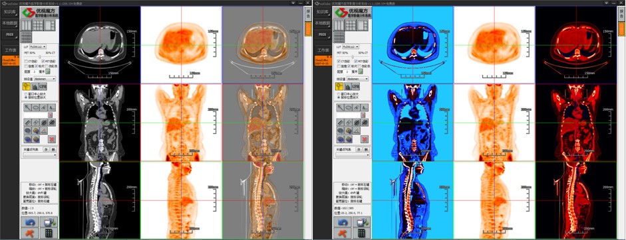Open the LUT FLOW dropdown
Image resolution: width=626 pixels, height=240 pixels.
click(x=38, y=46)
